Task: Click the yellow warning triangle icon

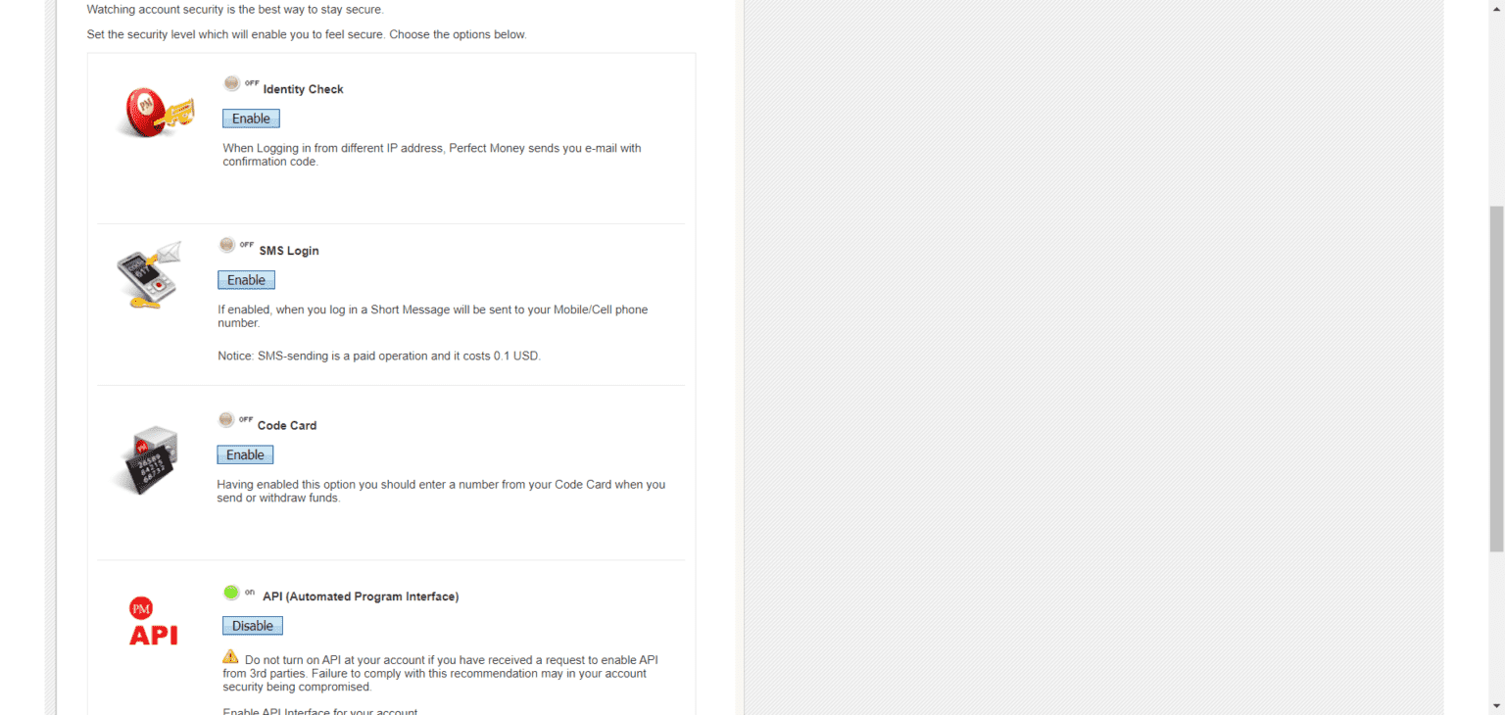Action: click(230, 656)
